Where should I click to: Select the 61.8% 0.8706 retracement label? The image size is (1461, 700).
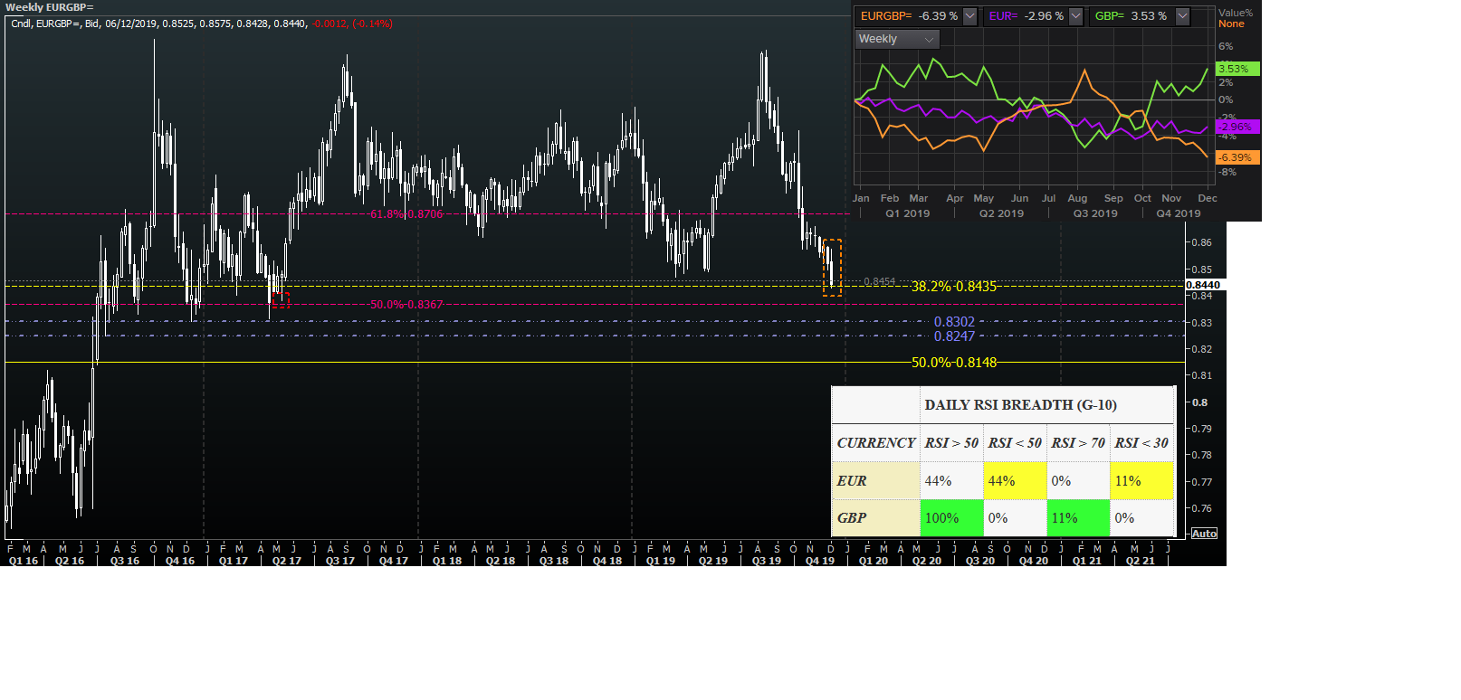[406, 214]
